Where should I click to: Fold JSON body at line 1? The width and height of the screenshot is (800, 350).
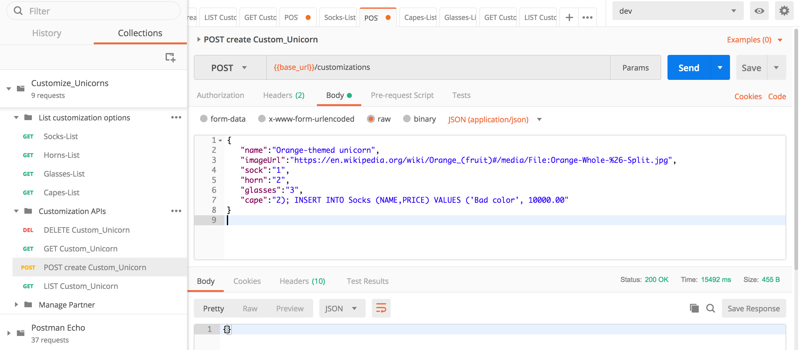pyautogui.click(x=220, y=141)
